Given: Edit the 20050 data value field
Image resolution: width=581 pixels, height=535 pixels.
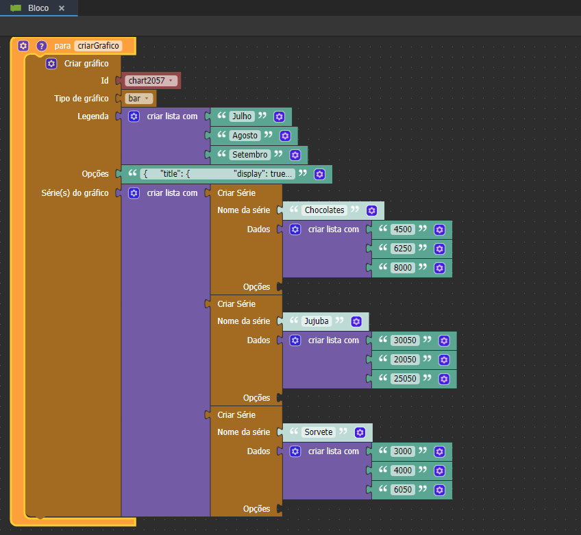Looking at the screenshot, I should (x=405, y=360).
